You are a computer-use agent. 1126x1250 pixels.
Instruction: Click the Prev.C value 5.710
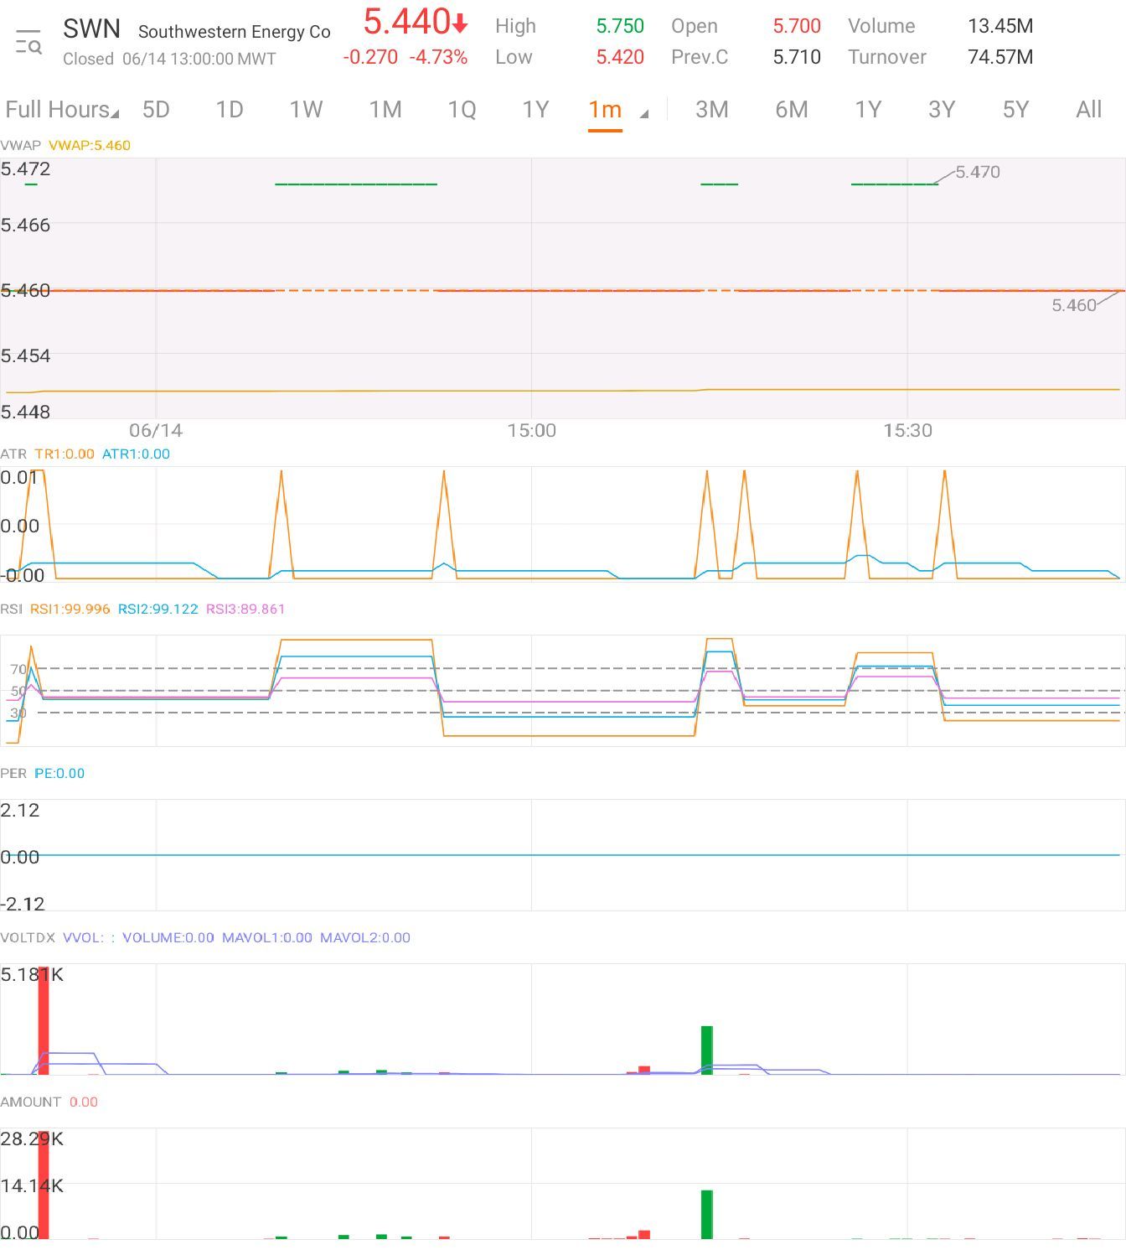coord(797,57)
